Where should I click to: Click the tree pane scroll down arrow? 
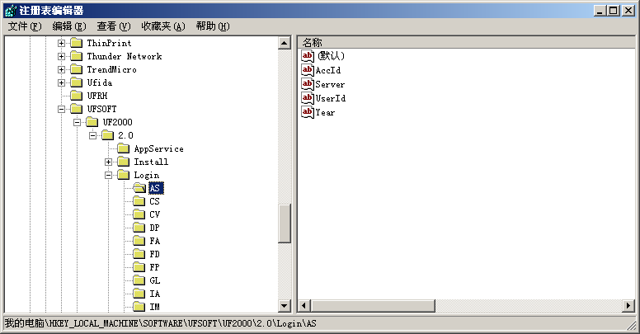click(x=285, y=305)
